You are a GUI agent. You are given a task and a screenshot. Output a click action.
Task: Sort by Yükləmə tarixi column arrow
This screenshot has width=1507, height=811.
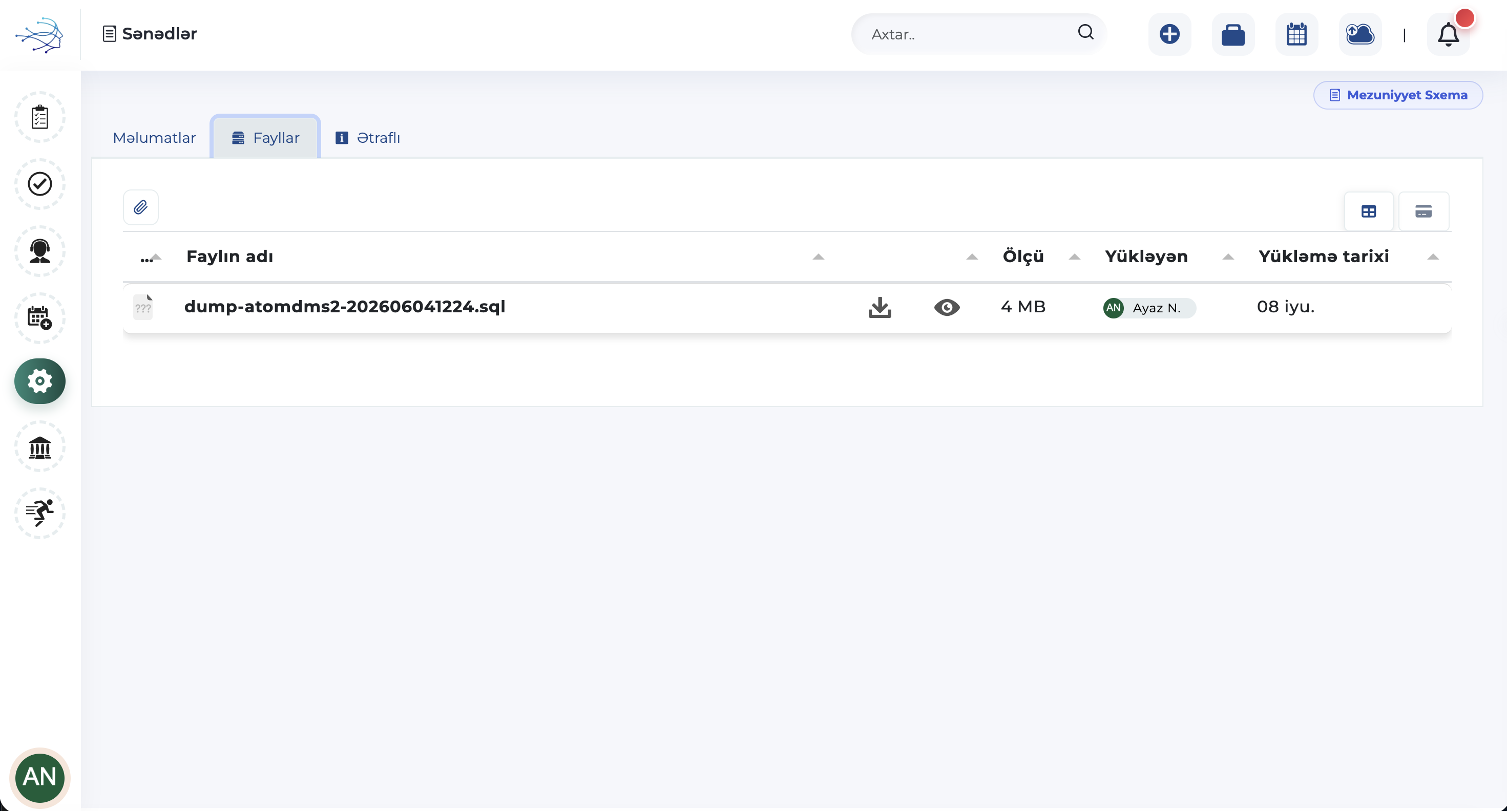click(x=1433, y=257)
